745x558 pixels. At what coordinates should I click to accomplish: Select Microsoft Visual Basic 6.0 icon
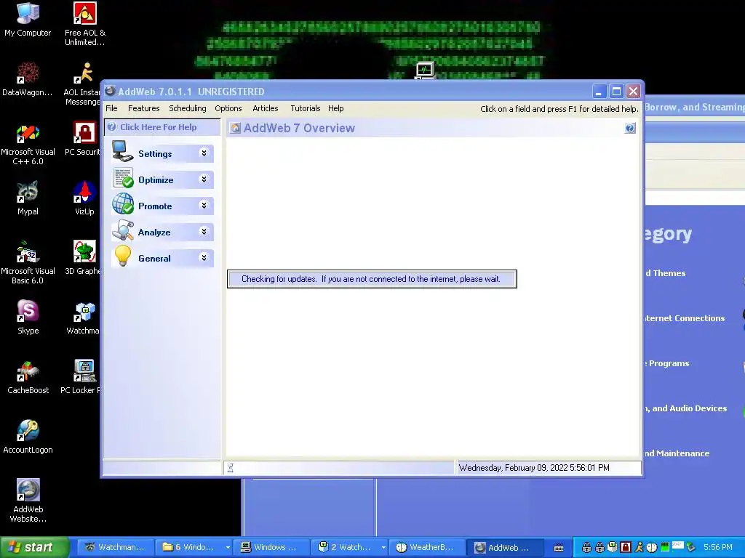pos(28,263)
